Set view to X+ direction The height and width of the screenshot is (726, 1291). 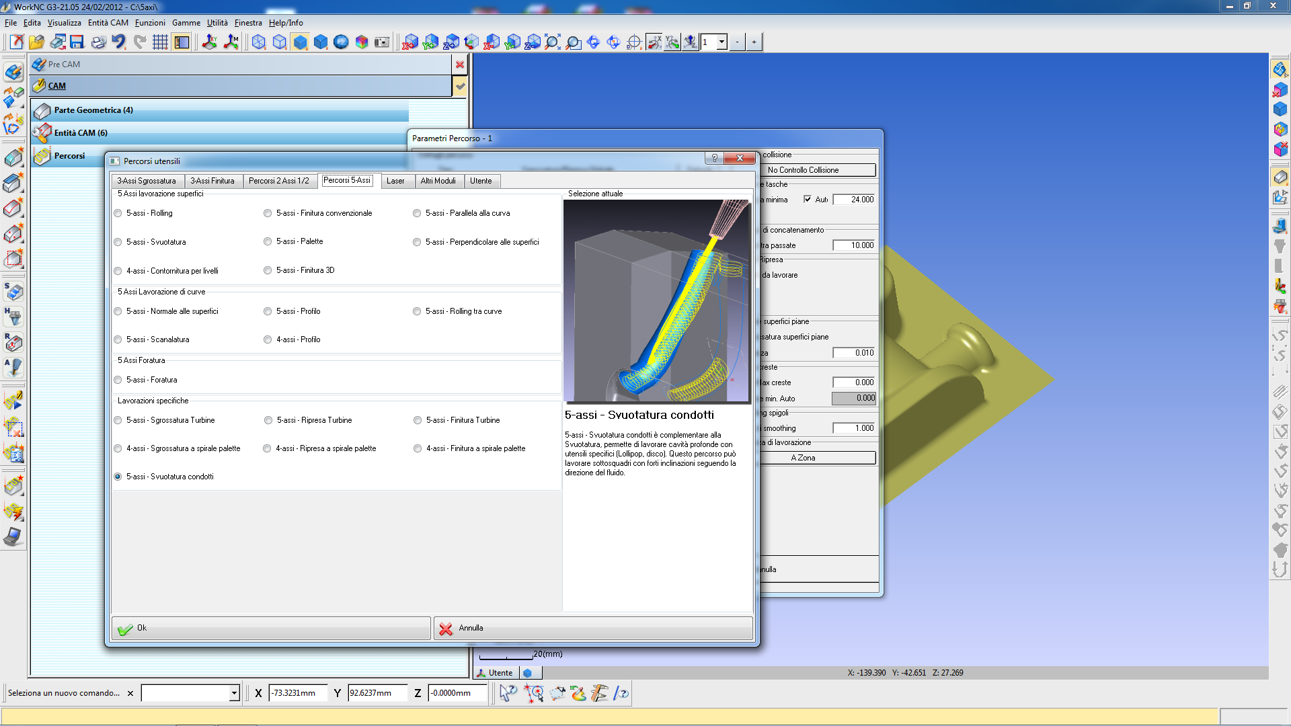click(410, 42)
